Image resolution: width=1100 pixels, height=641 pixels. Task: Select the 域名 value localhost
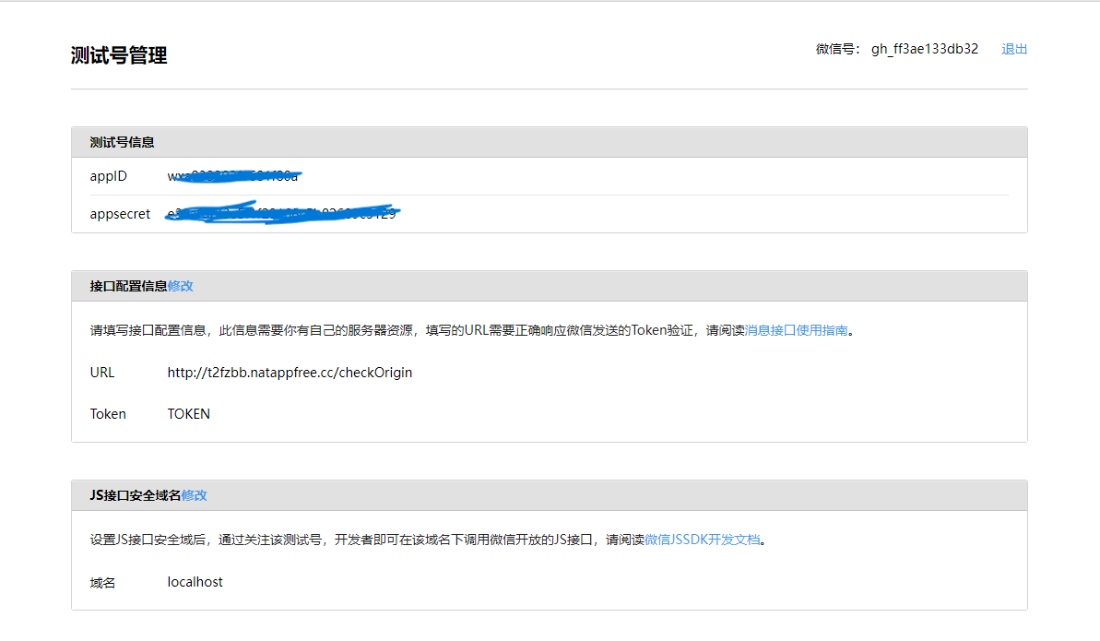click(195, 582)
